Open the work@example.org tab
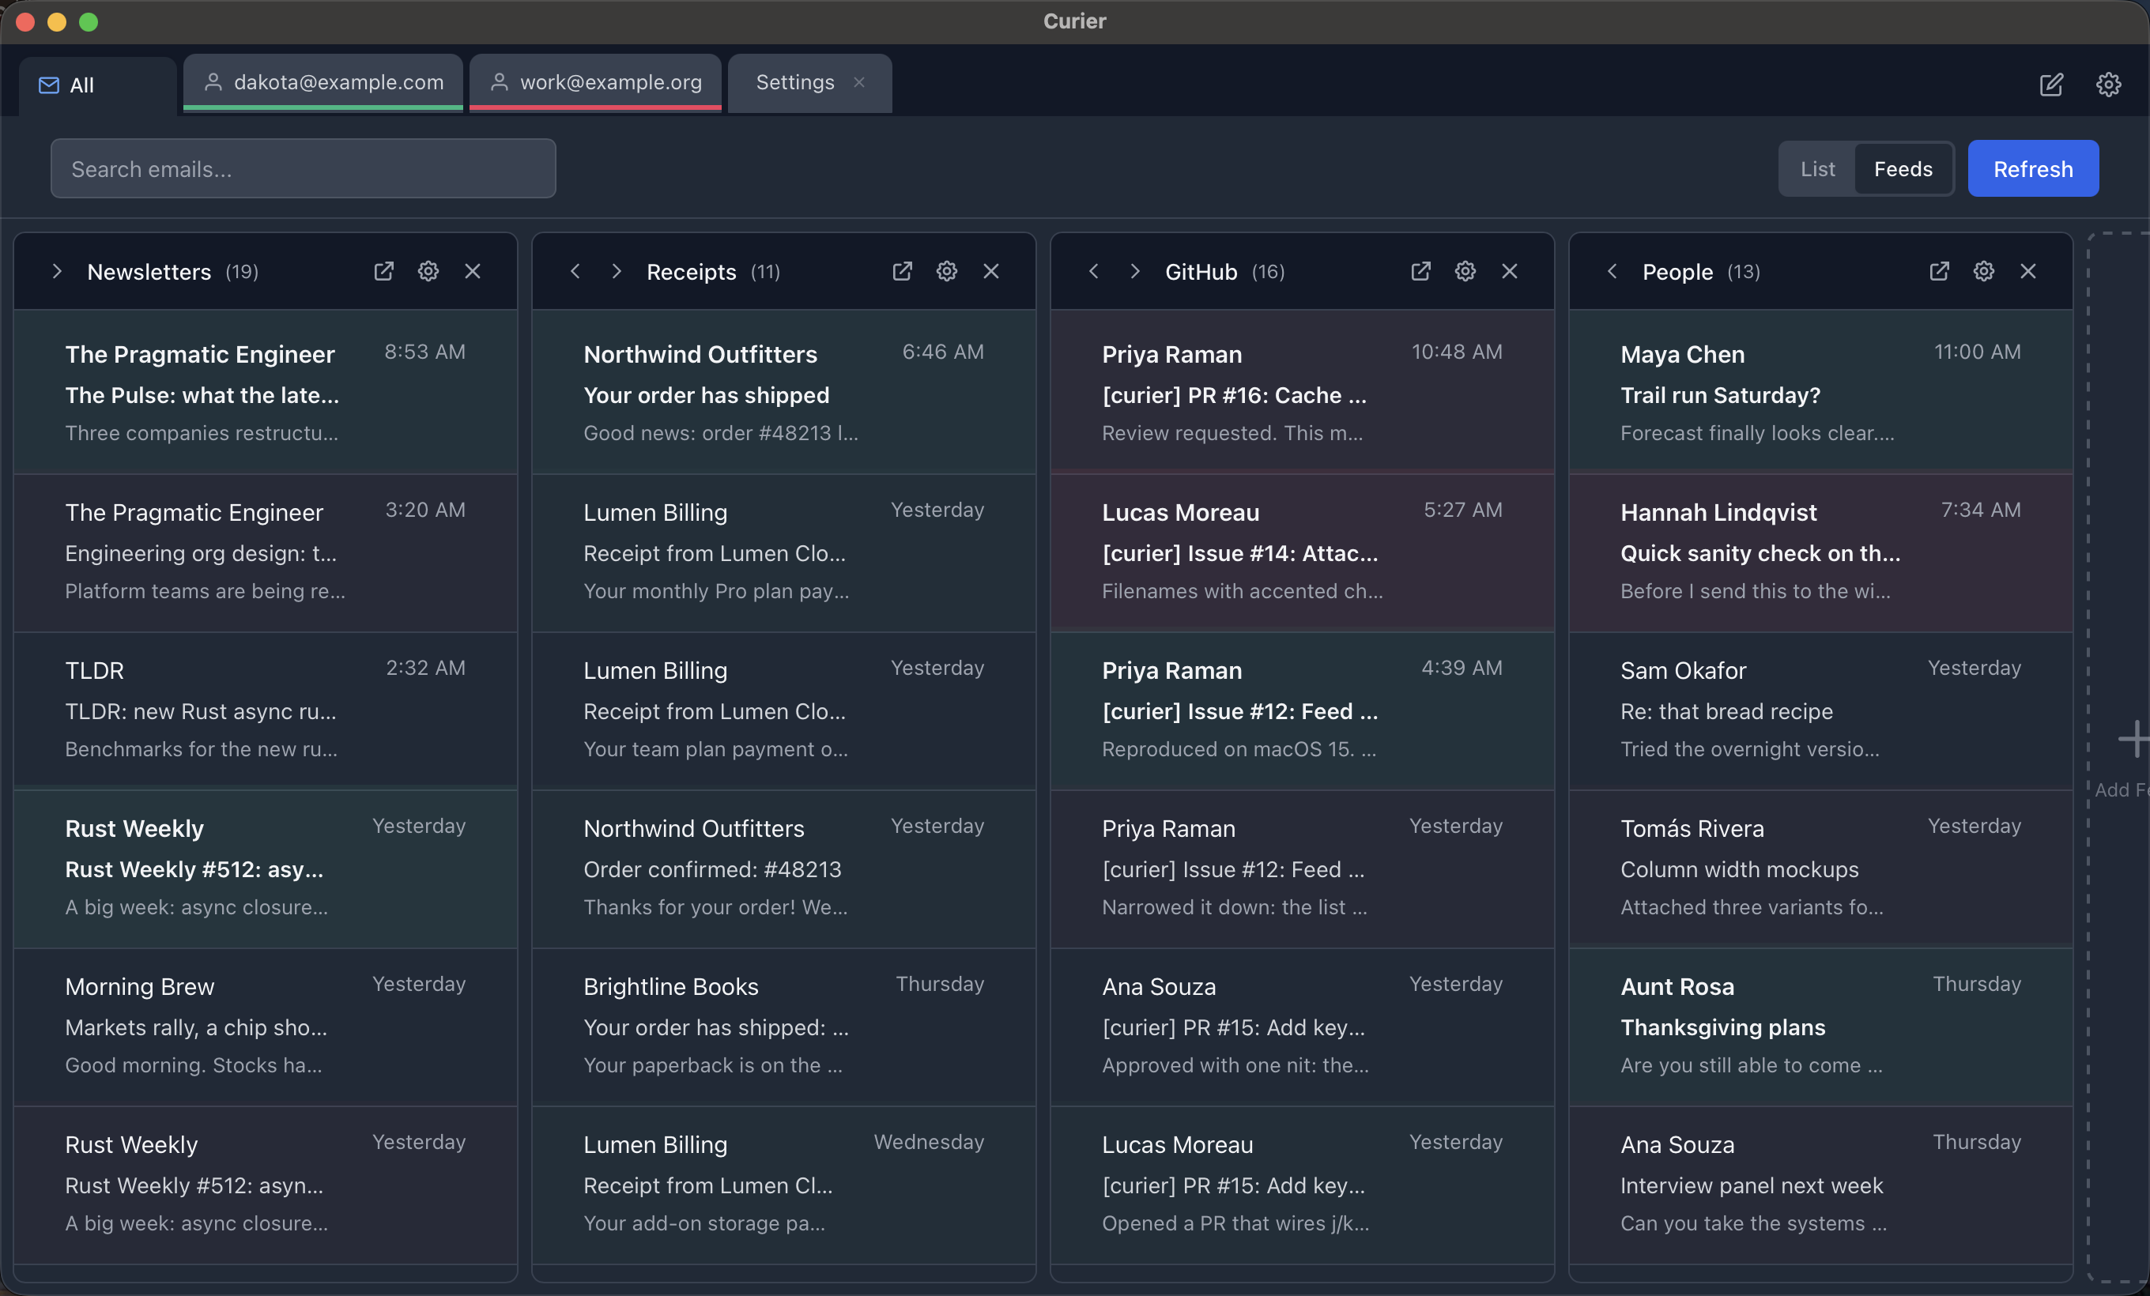 [x=595, y=82]
